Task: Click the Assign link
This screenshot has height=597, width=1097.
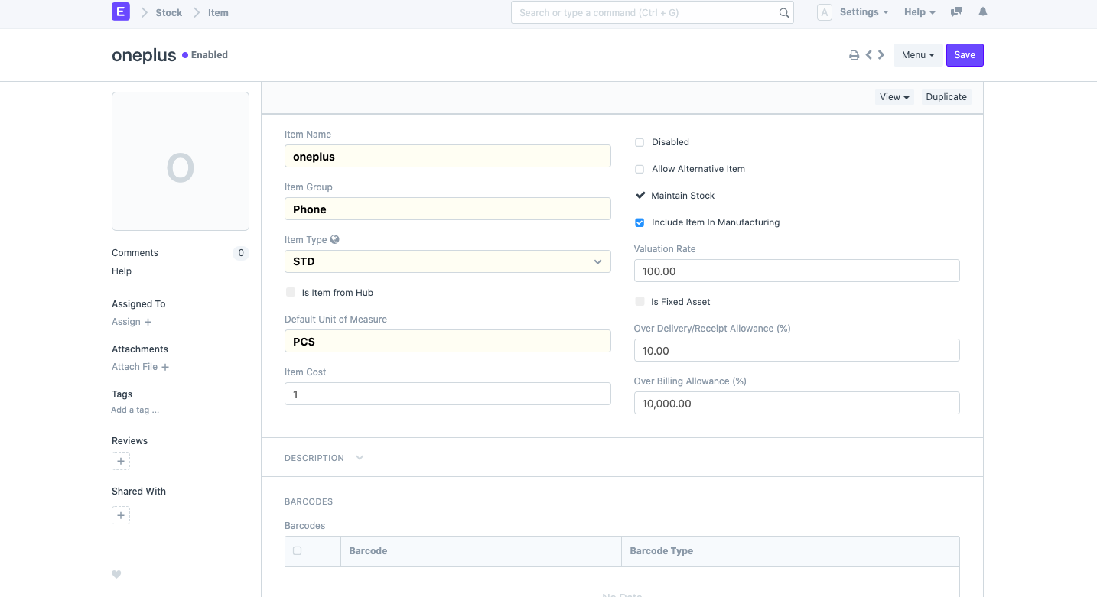Action: coord(126,322)
